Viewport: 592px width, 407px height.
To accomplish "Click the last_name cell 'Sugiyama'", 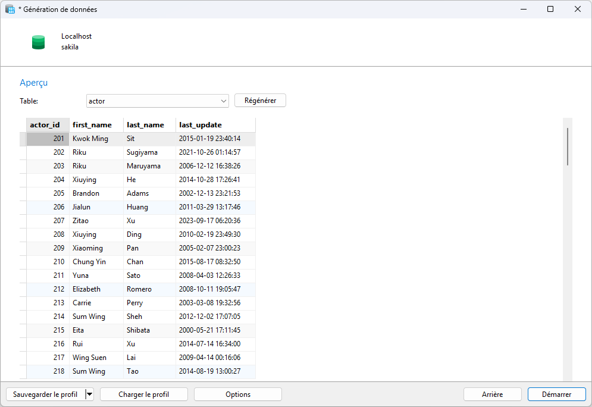I will (149, 152).
